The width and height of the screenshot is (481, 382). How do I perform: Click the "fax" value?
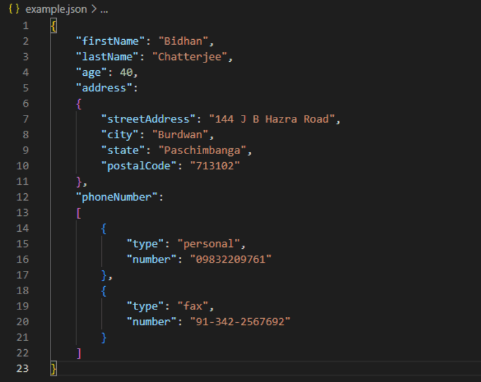tap(193, 306)
